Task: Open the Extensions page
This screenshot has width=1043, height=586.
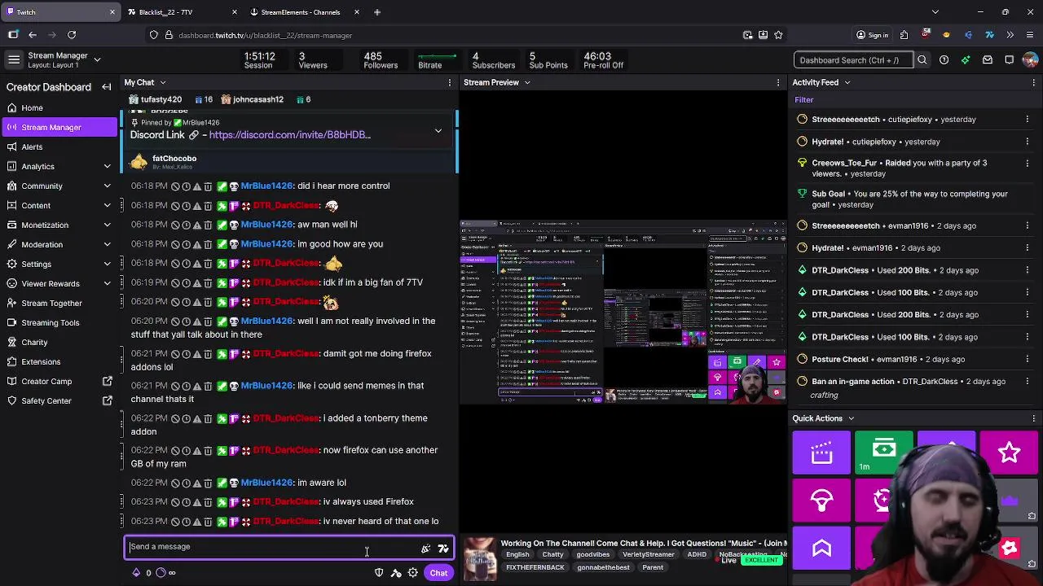Action: (x=59, y=361)
